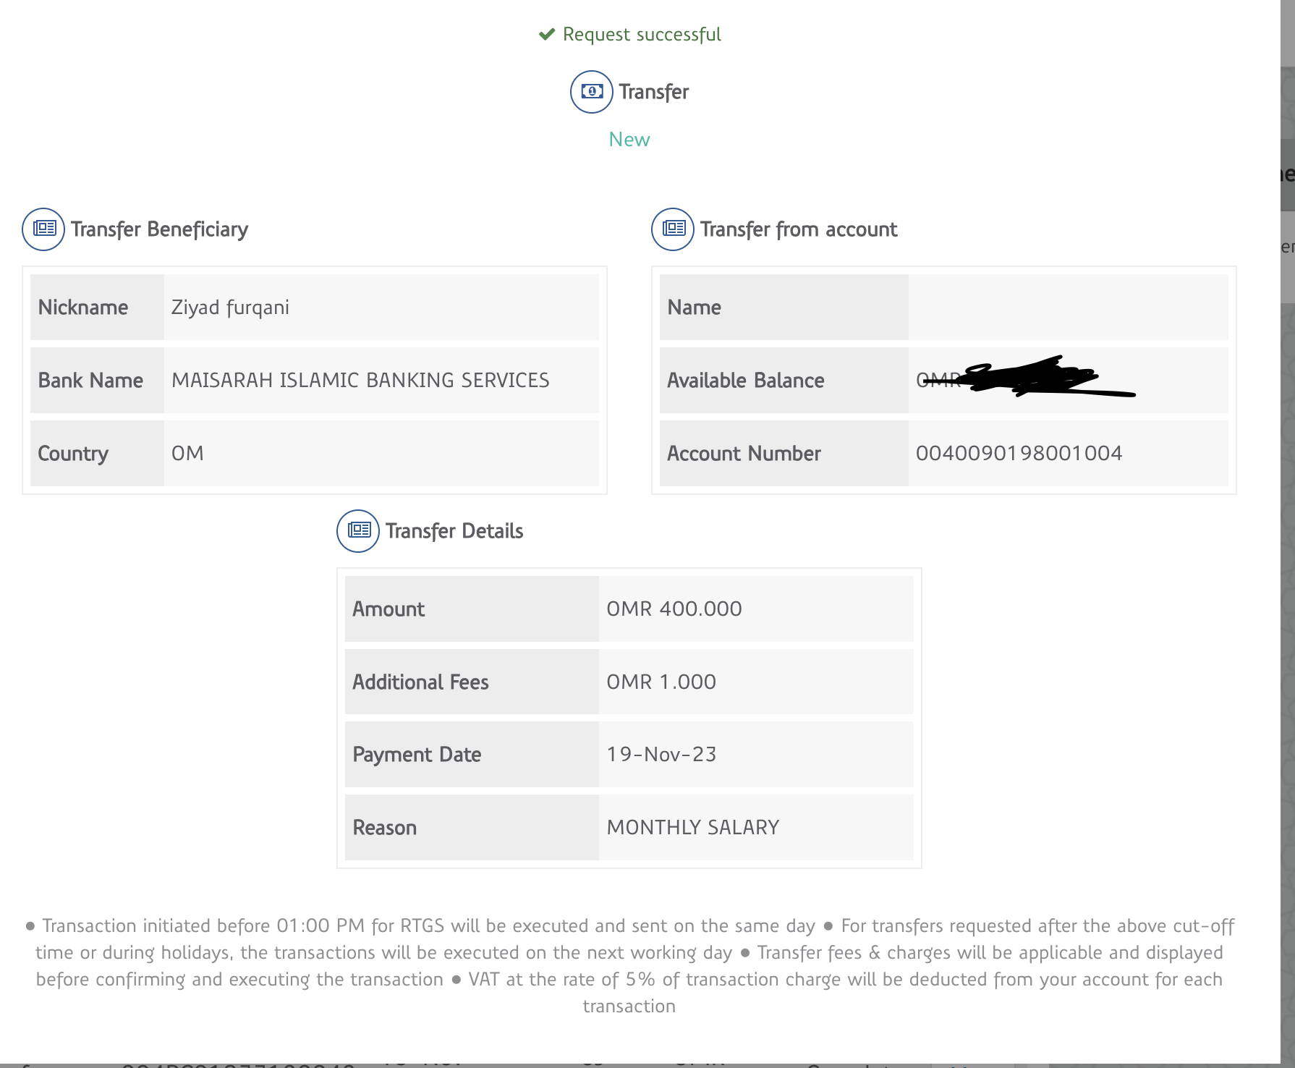The image size is (1295, 1068).
Task: Click the country value OM
Action: (187, 454)
